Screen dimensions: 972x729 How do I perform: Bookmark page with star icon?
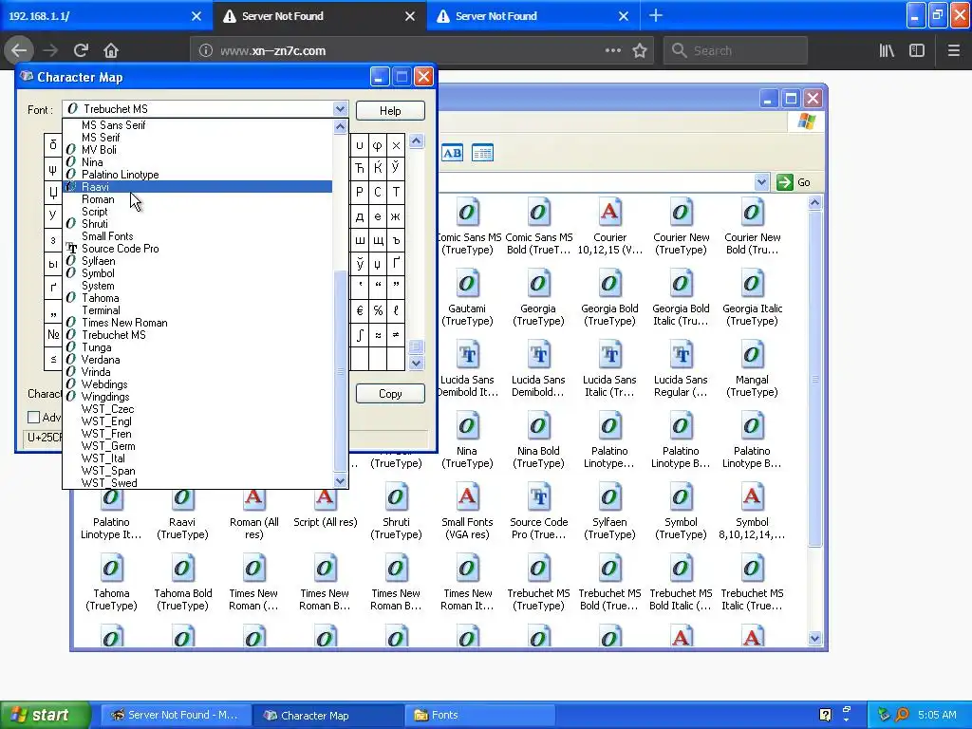coord(640,50)
